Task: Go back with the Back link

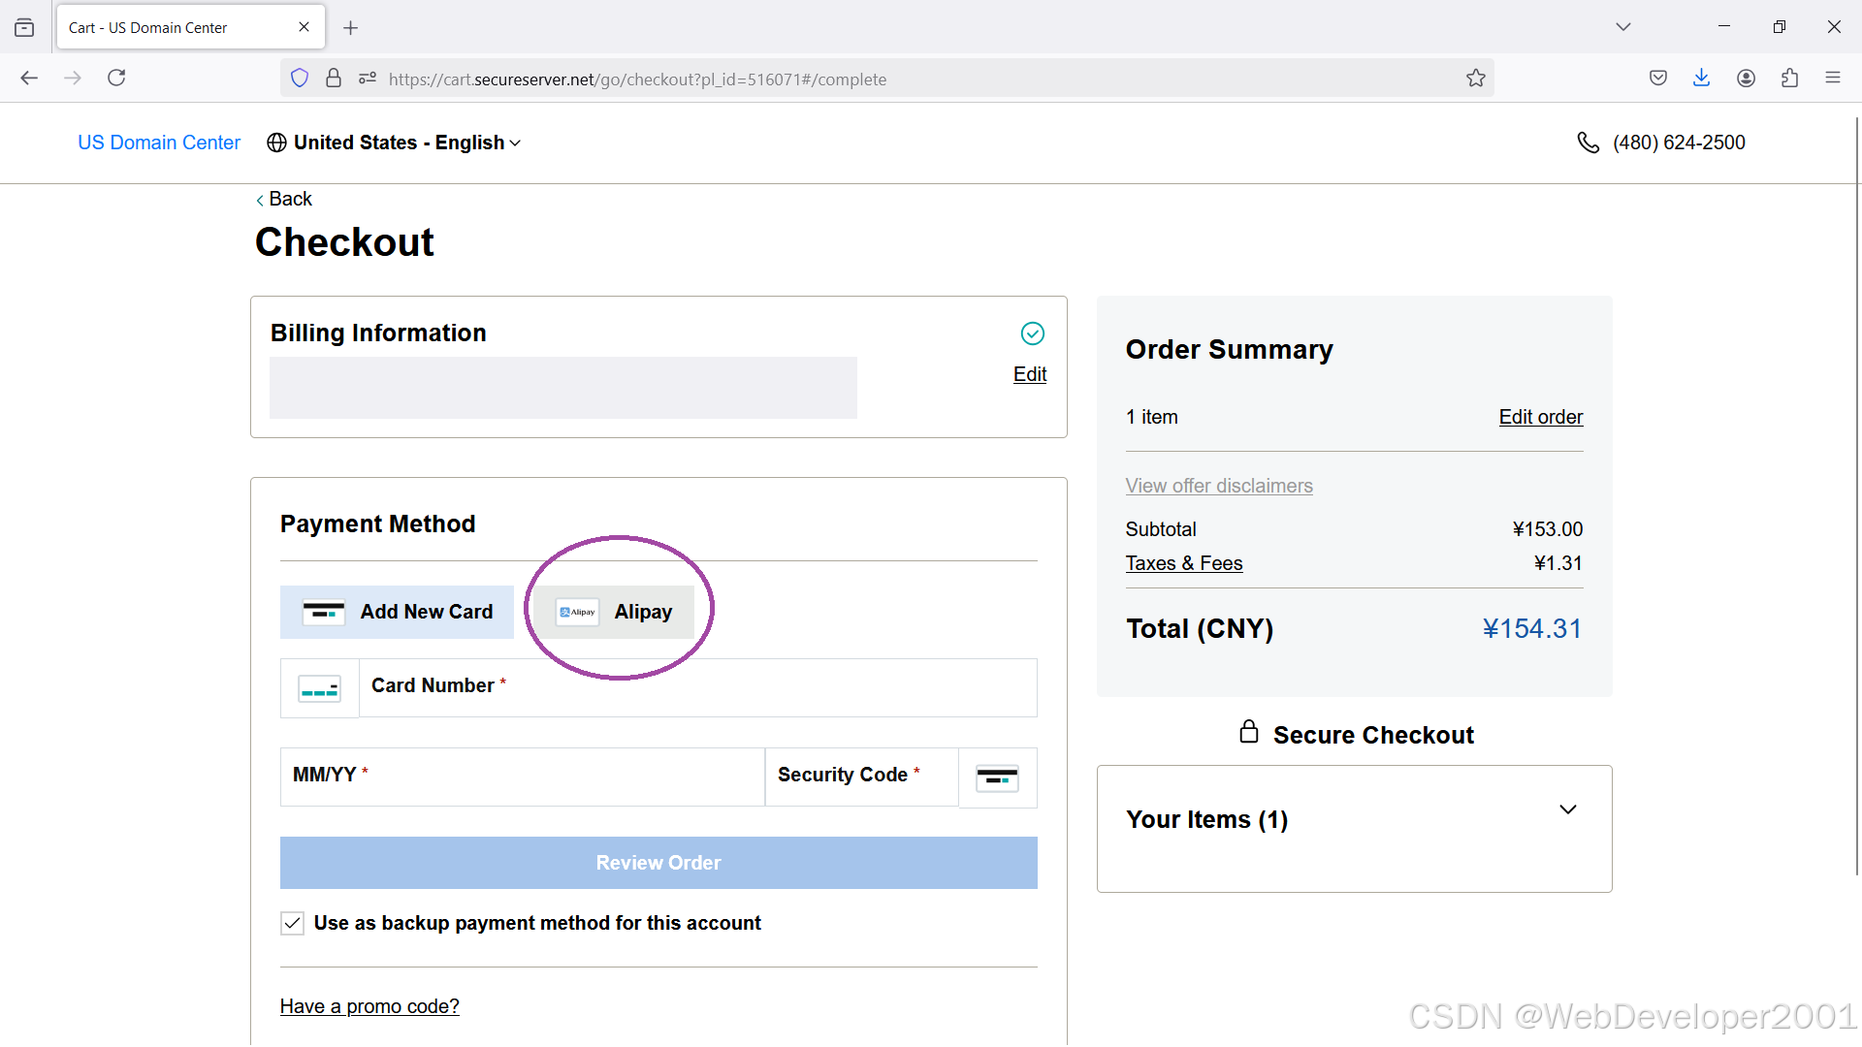Action: pos(284,199)
